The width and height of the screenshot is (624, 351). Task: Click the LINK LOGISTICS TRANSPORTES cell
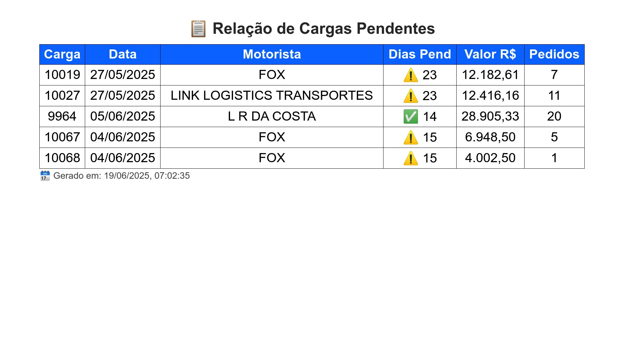[272, 96]
